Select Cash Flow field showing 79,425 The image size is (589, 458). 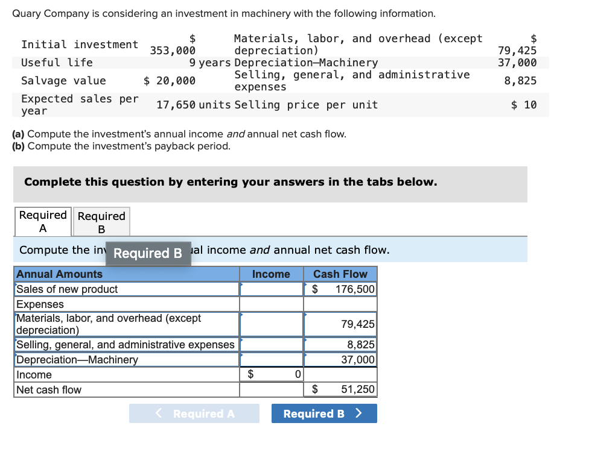click(340, 324)
